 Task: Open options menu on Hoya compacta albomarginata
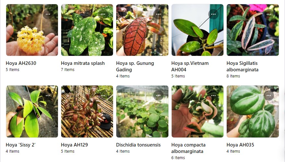(213, 96)
